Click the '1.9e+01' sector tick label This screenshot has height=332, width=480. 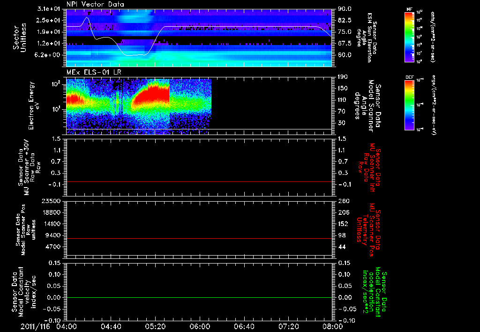pos(49,32)
